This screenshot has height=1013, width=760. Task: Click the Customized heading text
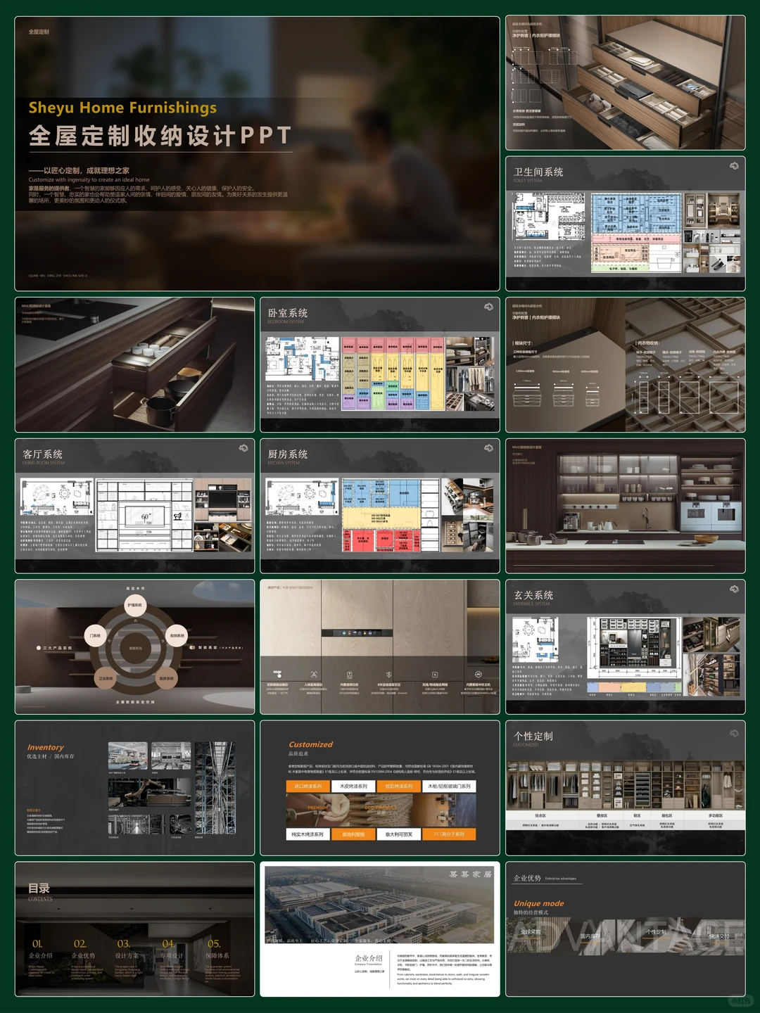click(x=310, y=744)
